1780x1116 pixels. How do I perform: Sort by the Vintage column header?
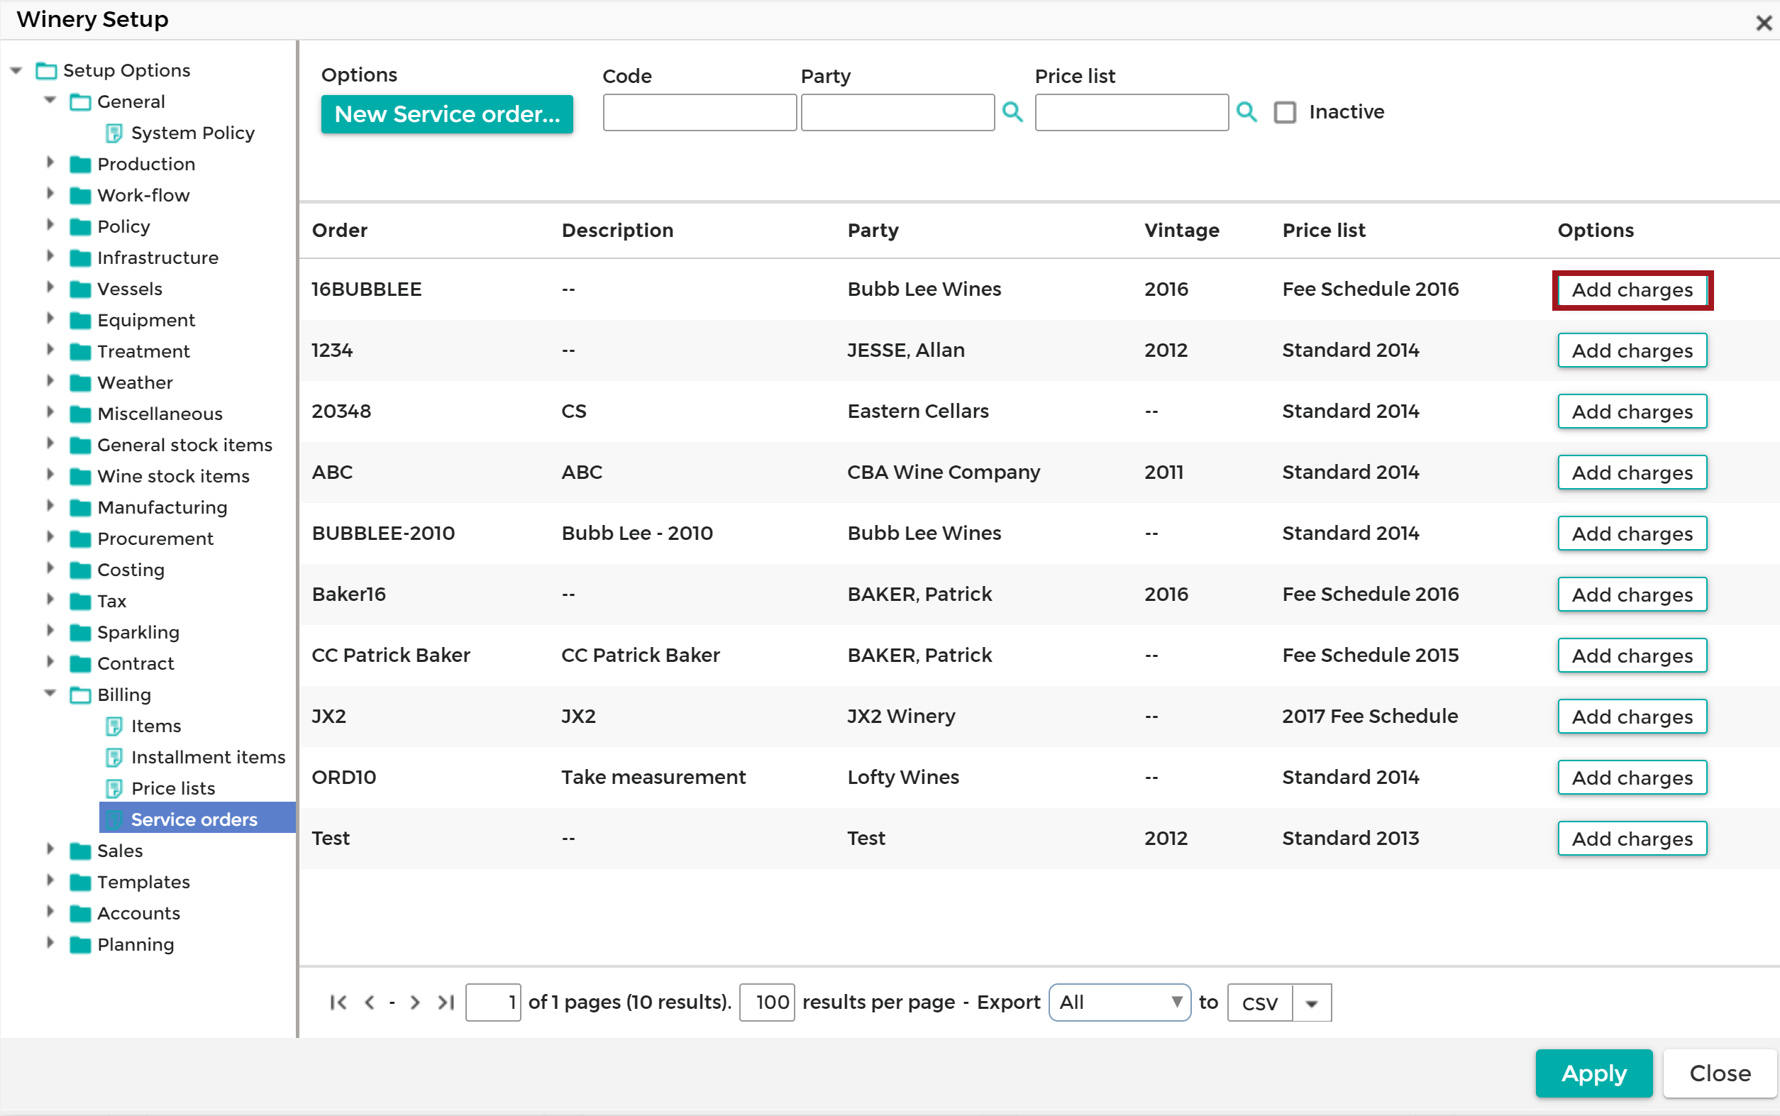(1181, 231)
